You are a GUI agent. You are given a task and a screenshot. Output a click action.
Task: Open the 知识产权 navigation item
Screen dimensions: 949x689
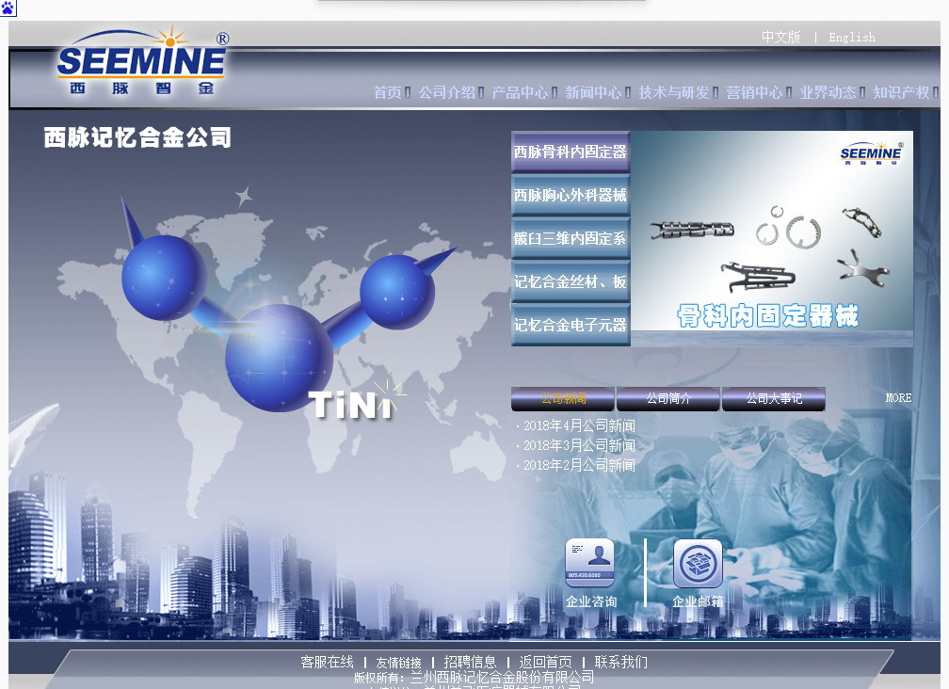[901, 92]
